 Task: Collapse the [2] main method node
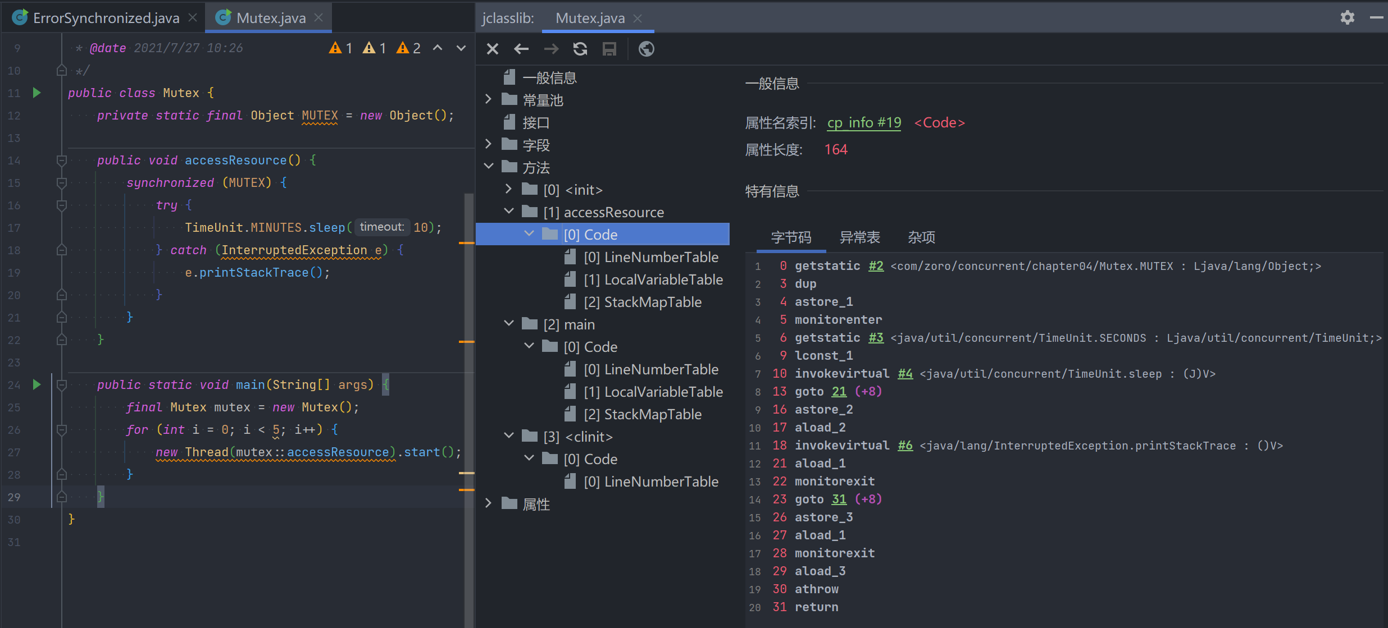click(509, 324)
